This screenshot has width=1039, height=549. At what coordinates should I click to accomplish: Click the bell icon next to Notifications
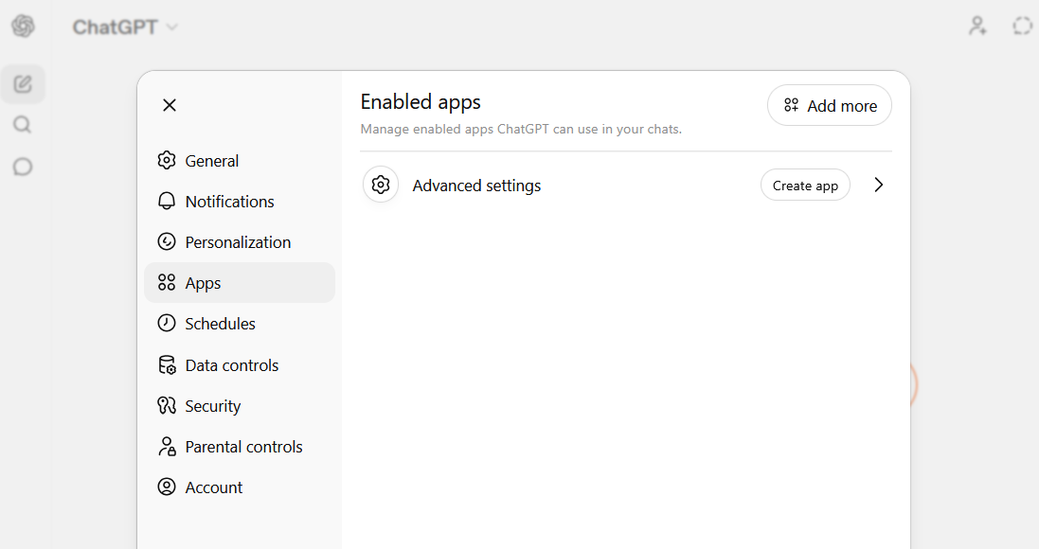[167, 201]
